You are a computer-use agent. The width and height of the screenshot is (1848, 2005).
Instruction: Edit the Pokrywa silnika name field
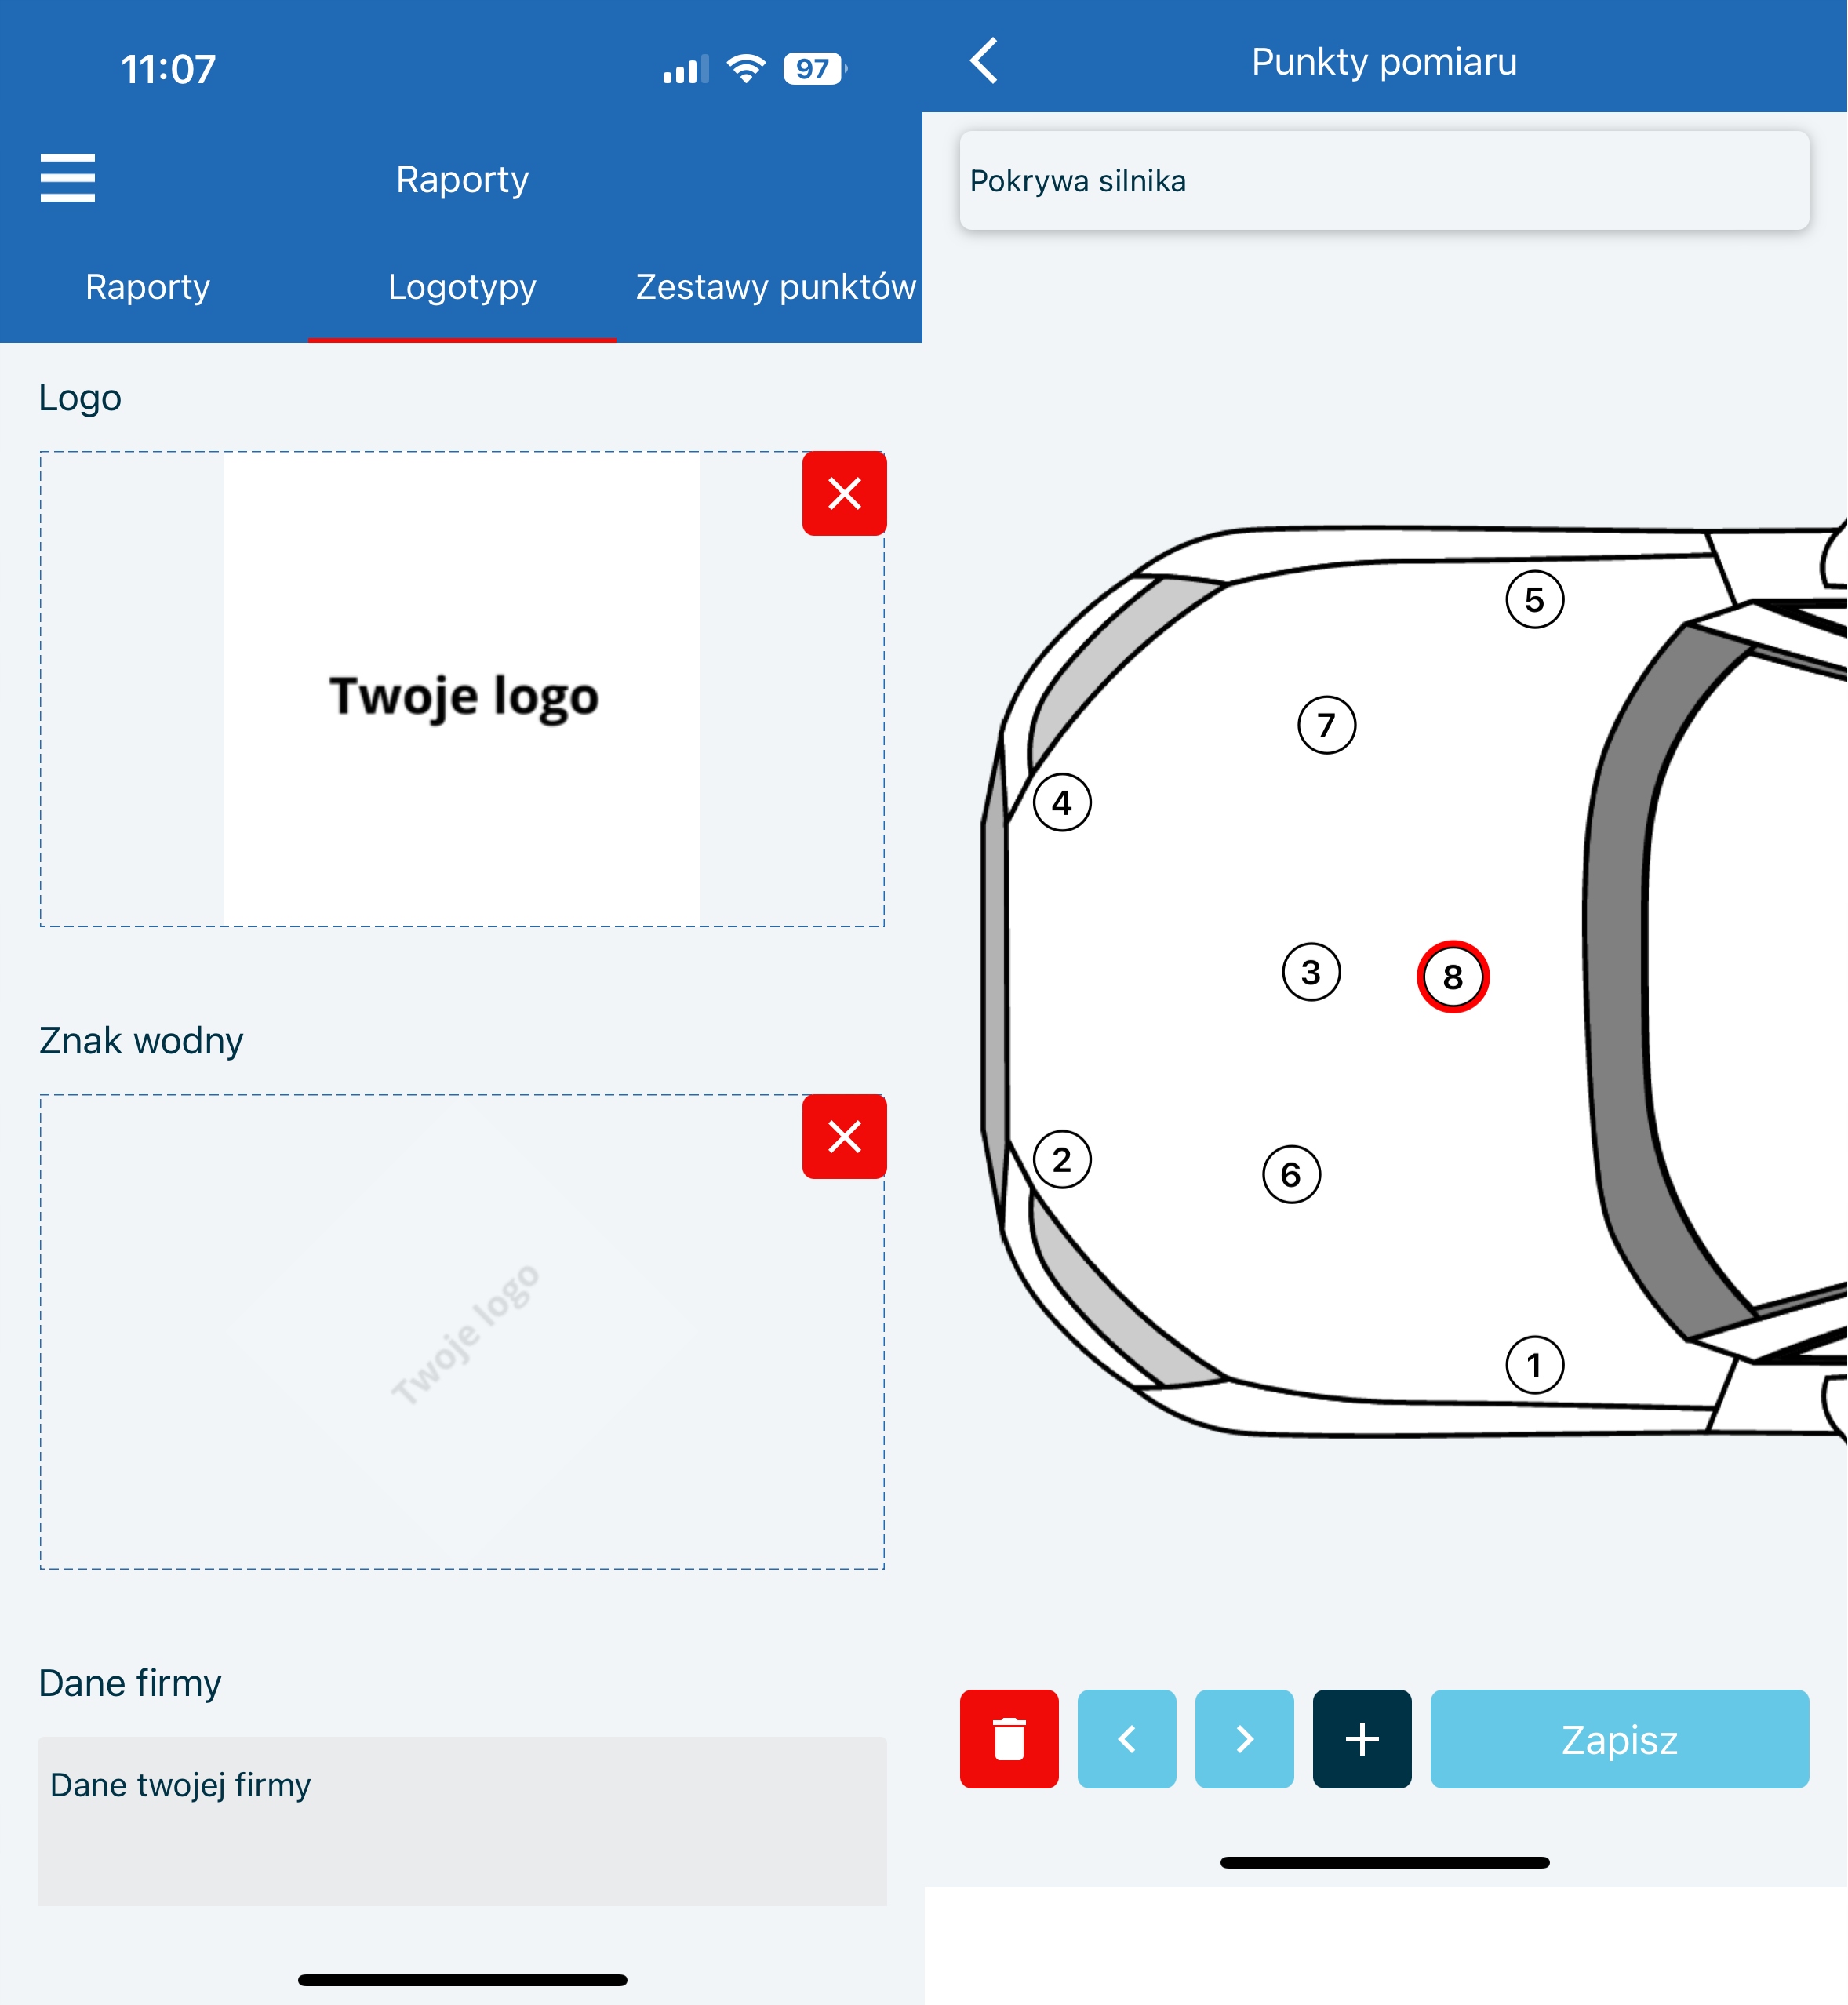coord(1383,181)
